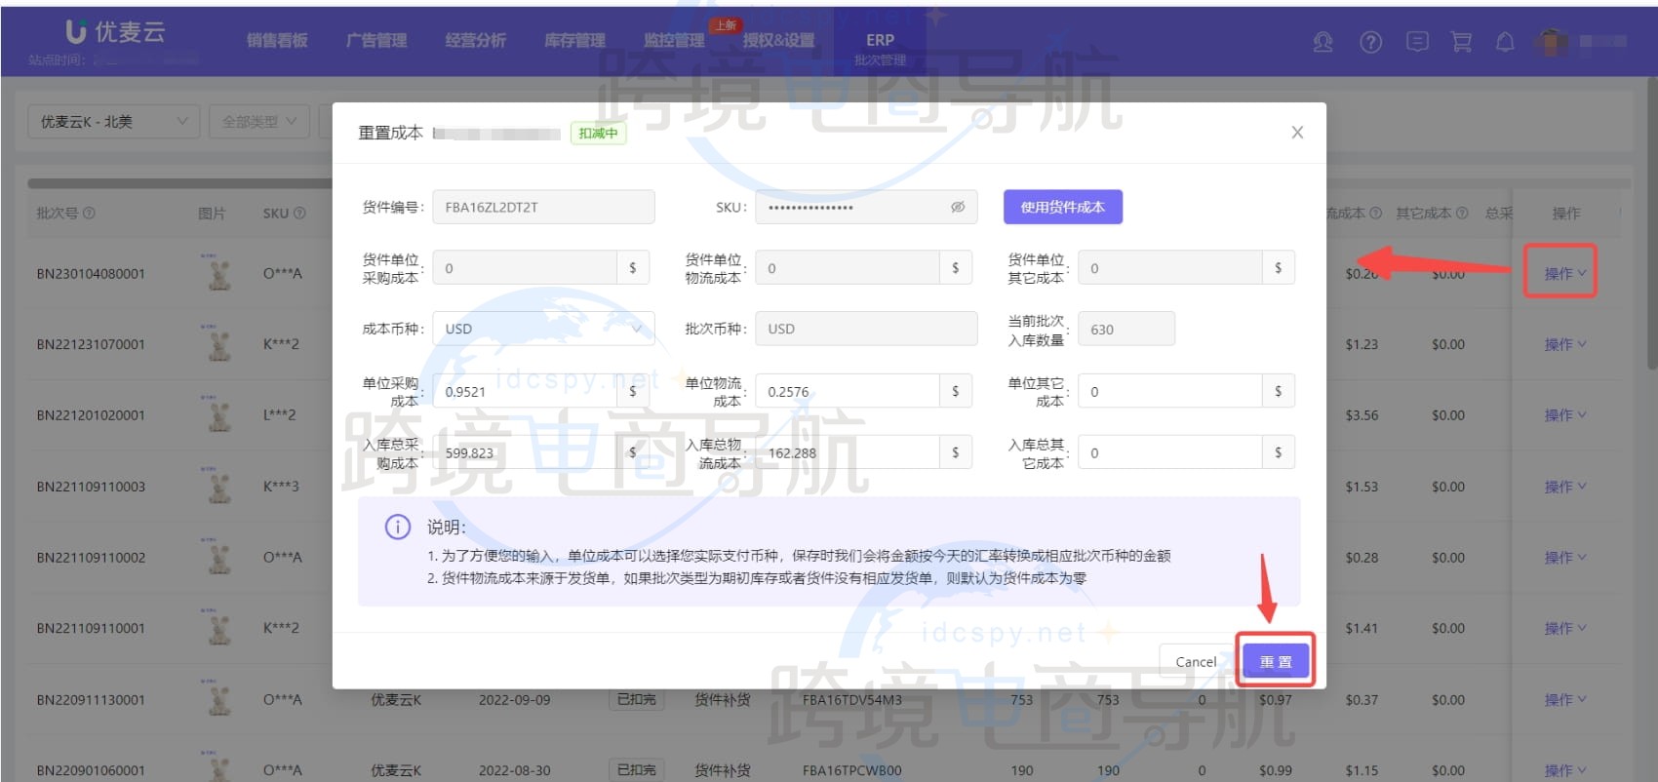
Task: Click cost value $3.56
Action: [x=1362, y=414]
